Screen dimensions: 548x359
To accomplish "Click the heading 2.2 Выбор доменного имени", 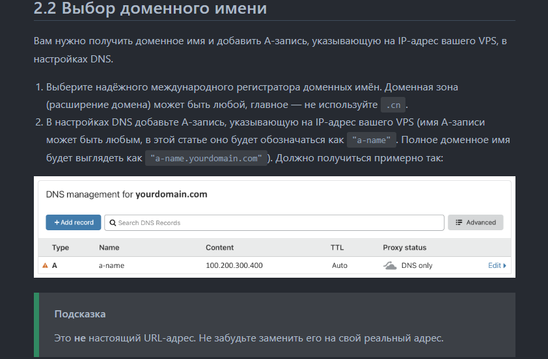I will 150,8.
